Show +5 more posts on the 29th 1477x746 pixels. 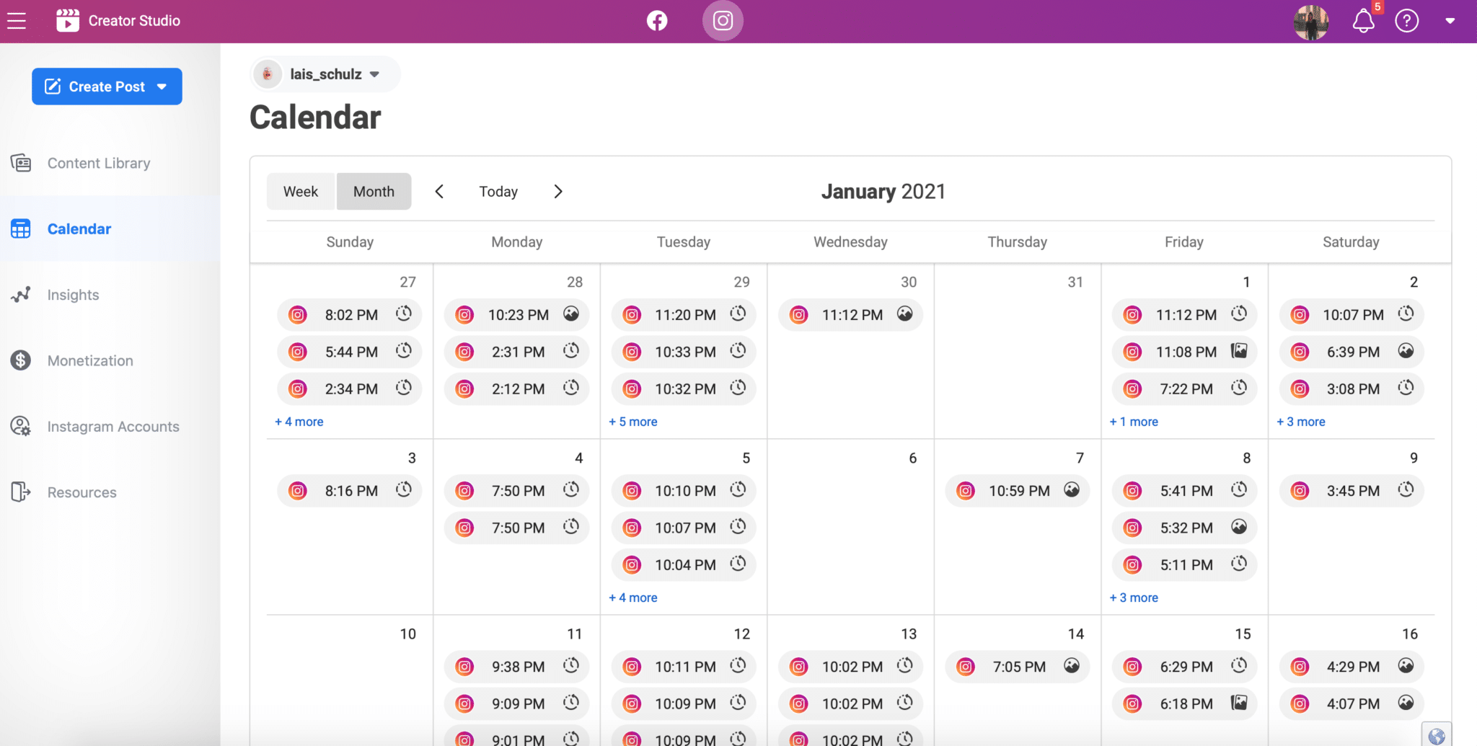coord(633,422)
